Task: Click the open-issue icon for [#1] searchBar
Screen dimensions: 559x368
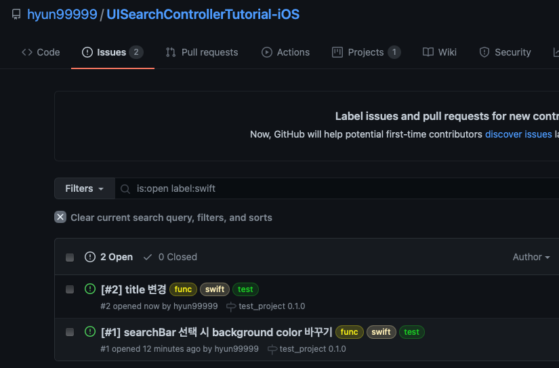Action: (x=90, y=331)
